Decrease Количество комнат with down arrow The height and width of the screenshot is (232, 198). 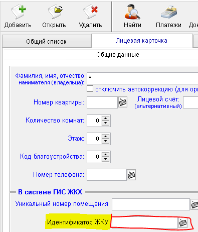click(x=105, y=123)
